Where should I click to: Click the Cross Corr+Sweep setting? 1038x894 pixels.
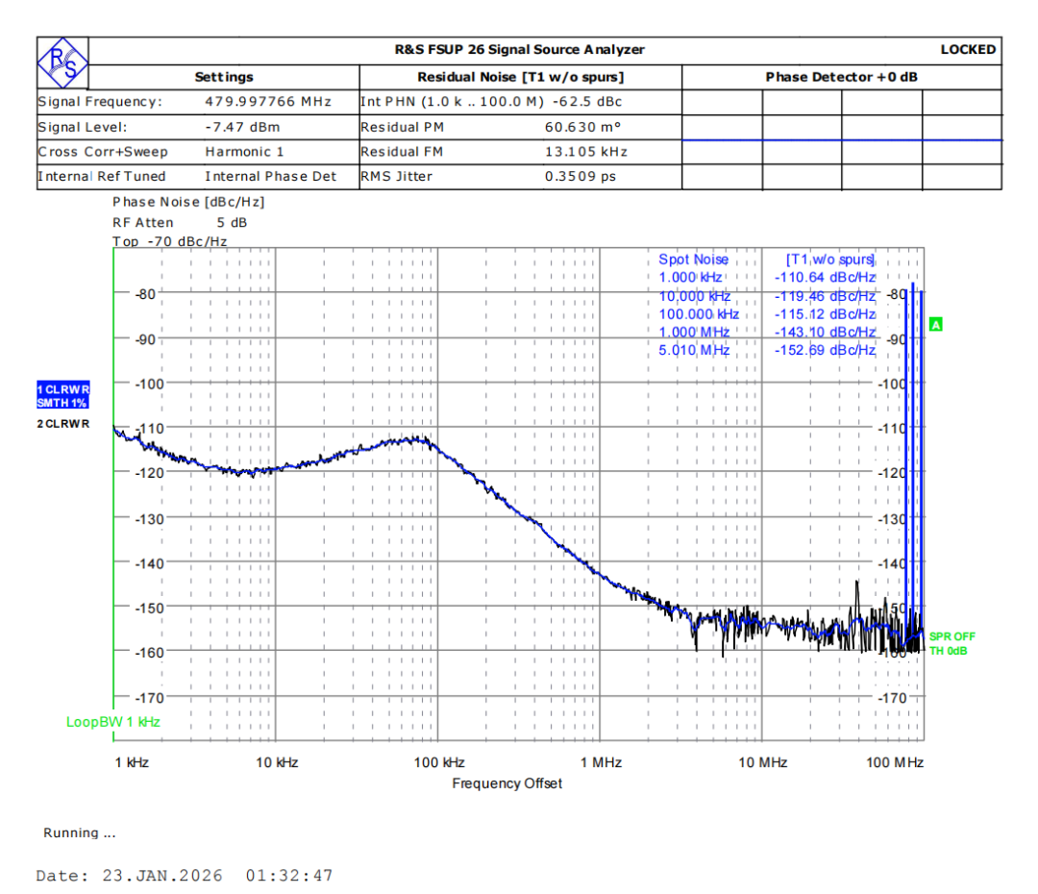coord(103,152)
